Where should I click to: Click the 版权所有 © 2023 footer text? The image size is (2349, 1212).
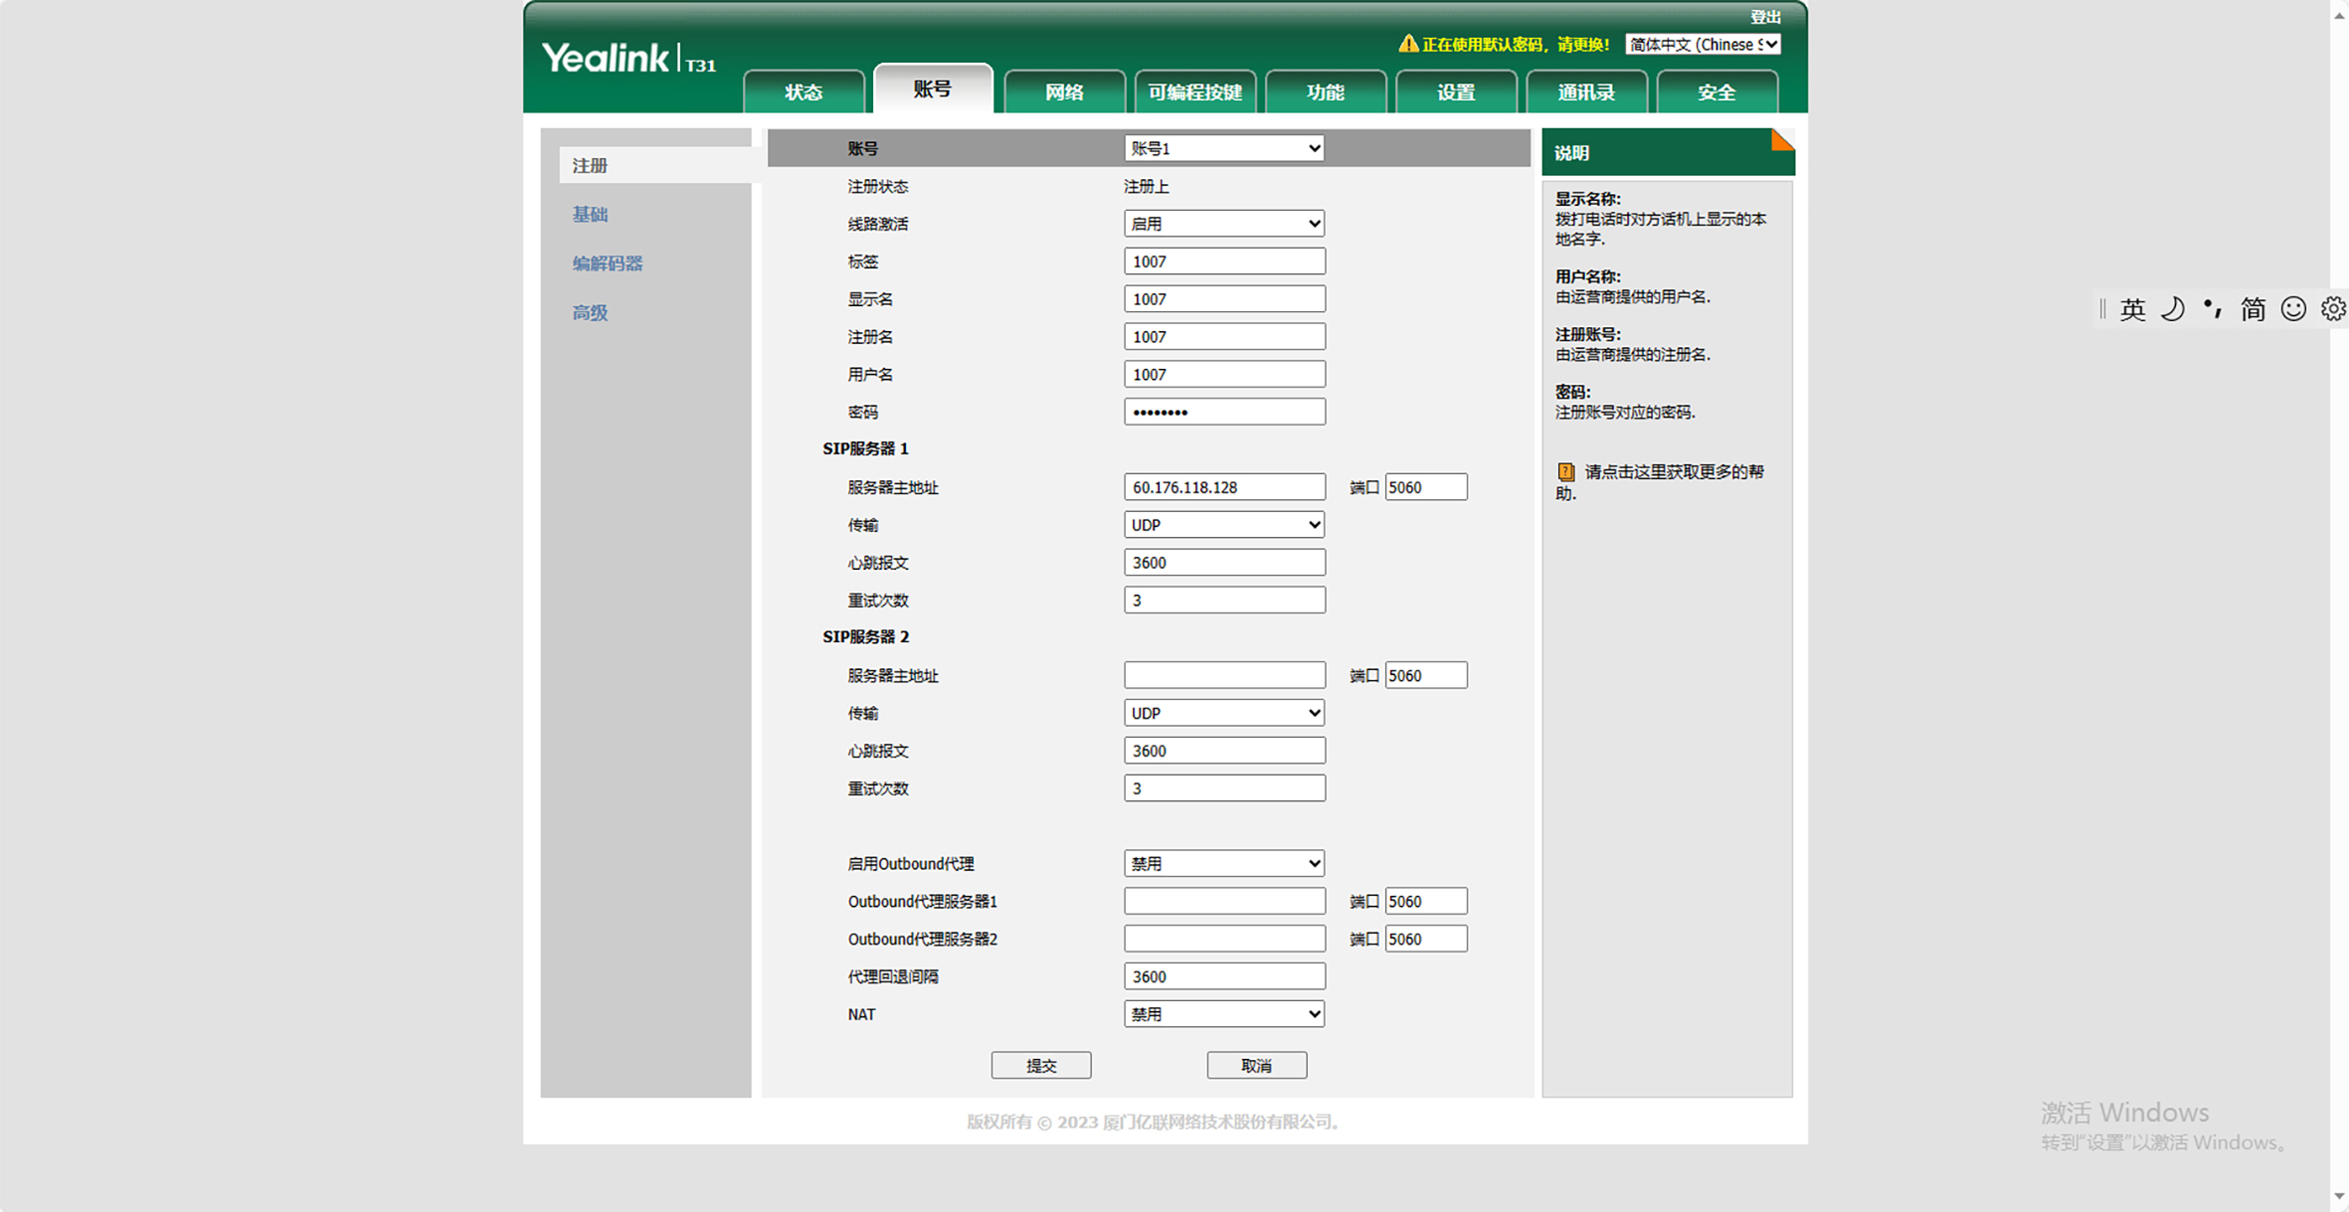point(1154,1122)
